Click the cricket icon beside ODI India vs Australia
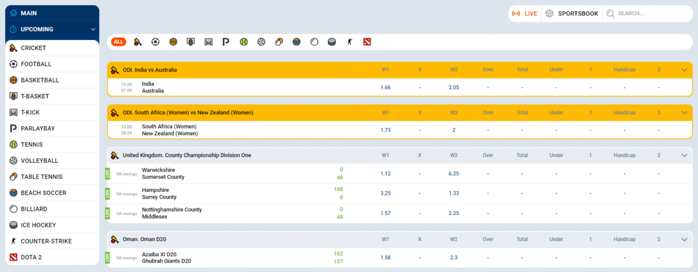The width and height of the screenshot is (698, 272). tap(115, 70)
